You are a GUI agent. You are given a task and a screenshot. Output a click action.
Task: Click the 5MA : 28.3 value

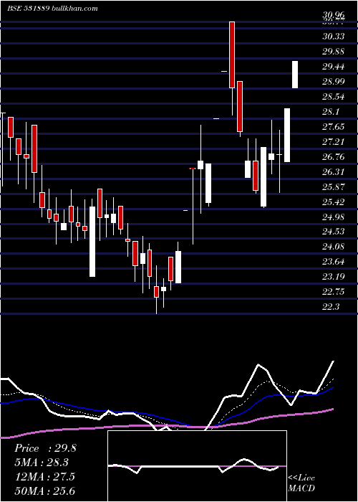pyautogui.click(x=42, y=463)
